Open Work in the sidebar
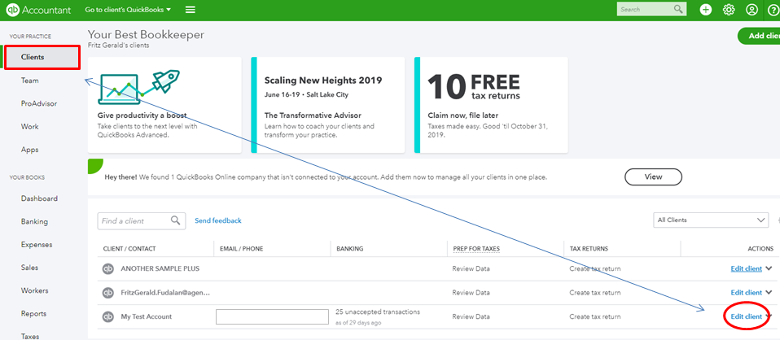 click(30, 126)
